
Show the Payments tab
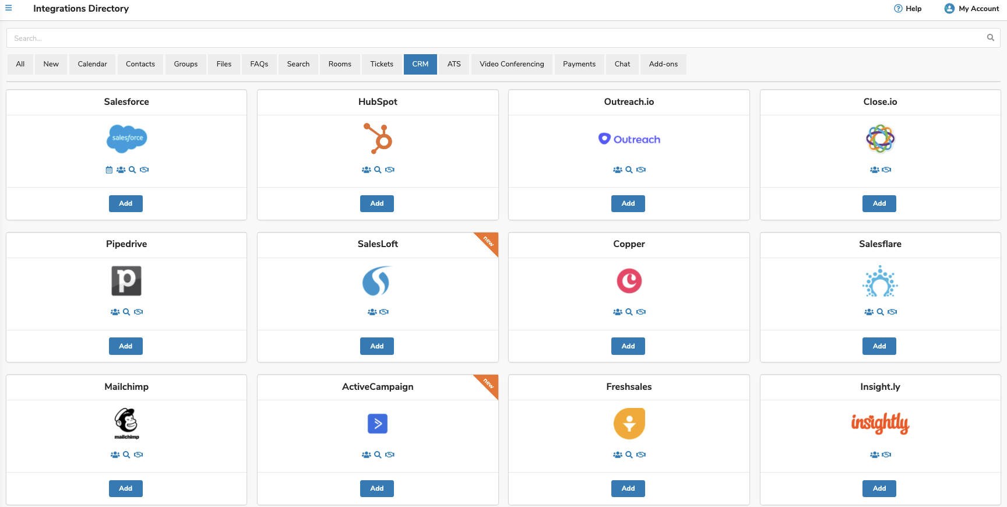579,64
